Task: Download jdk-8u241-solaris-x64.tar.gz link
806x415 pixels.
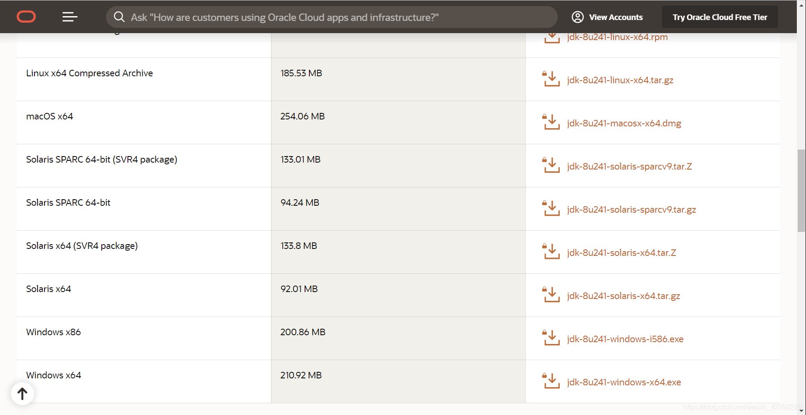Action: [624, 296]
